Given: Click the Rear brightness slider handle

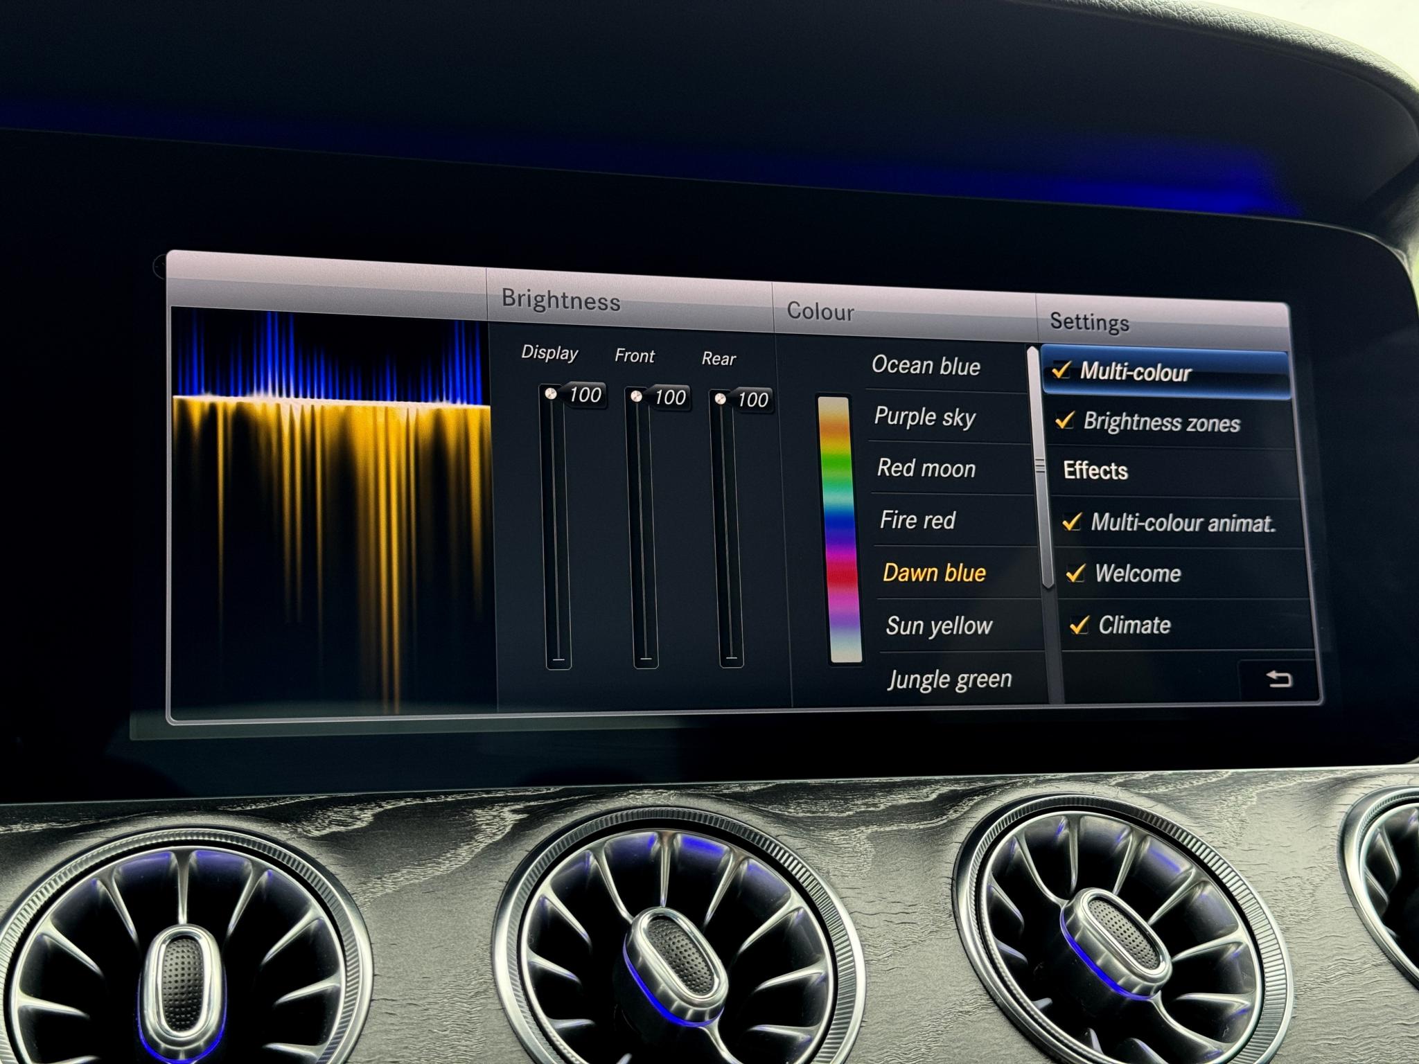Looking at the screenshot, I should [721, 399].
